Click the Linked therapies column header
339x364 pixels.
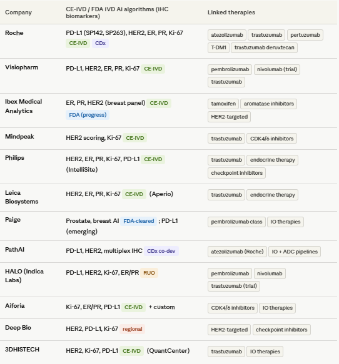[231, 12]
